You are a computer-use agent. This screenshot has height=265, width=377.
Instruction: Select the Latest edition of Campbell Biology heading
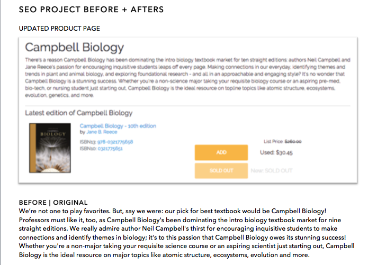[79, 113]
